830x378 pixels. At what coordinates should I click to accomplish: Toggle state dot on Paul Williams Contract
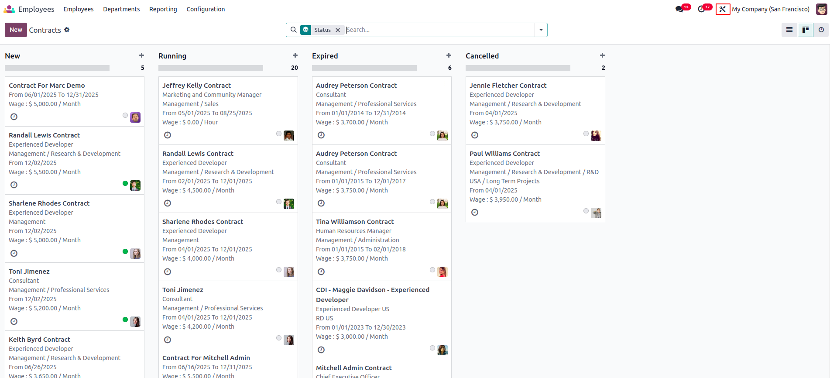(586, 211)
